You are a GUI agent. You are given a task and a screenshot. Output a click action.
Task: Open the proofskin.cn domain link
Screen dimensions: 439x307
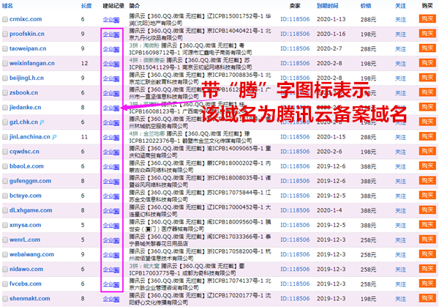coord(27,34)
